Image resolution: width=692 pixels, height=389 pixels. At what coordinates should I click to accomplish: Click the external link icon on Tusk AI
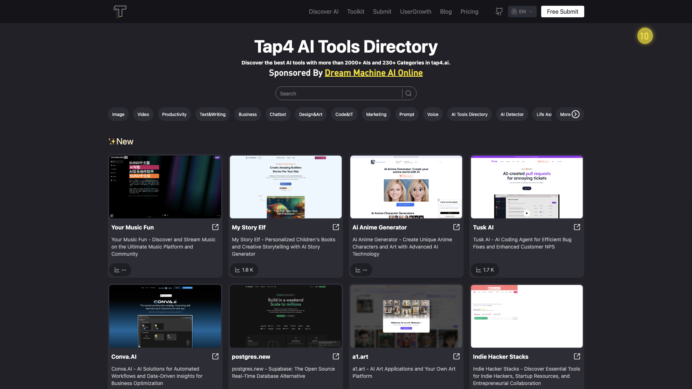[x=577, y=227]
